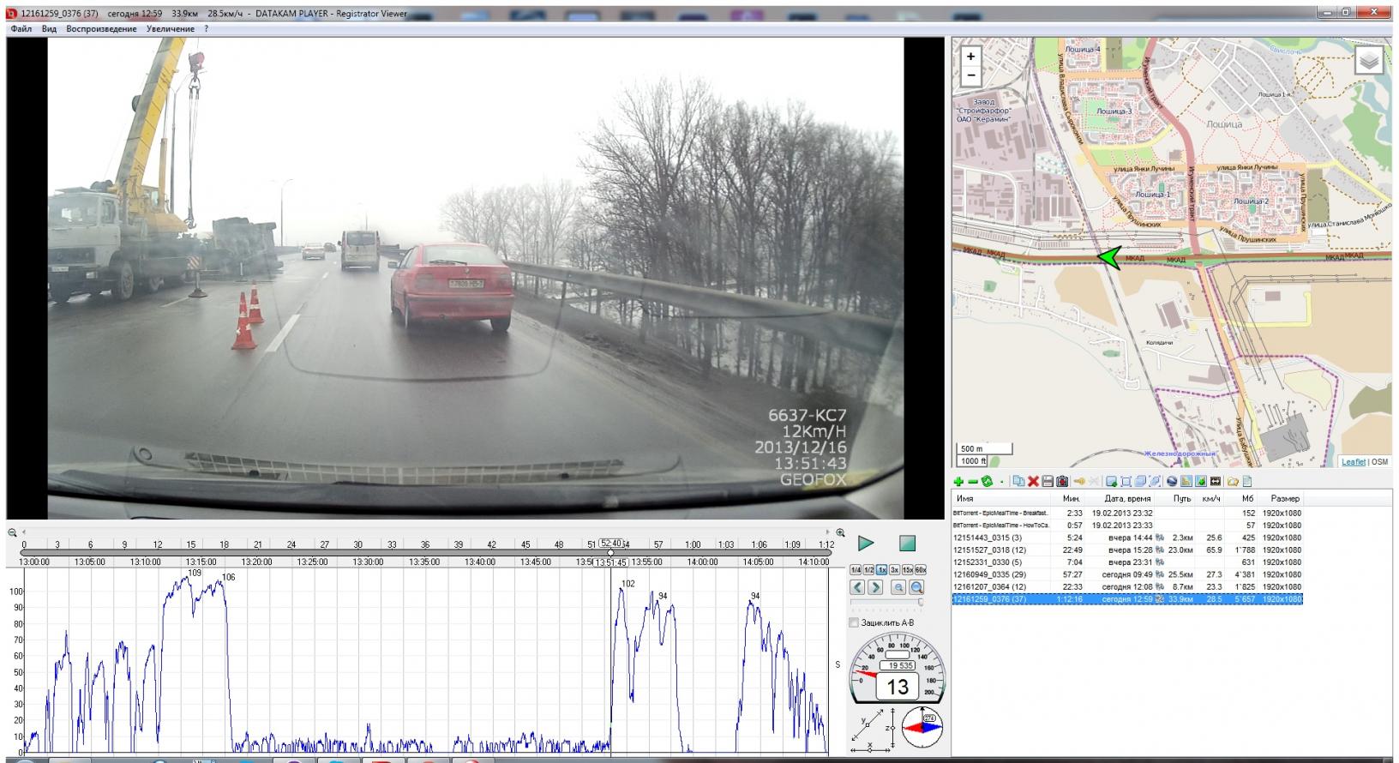Screen dimensions: 1399x763
Task: Click the camera snapshot icon
Action: click(1062, 482)
